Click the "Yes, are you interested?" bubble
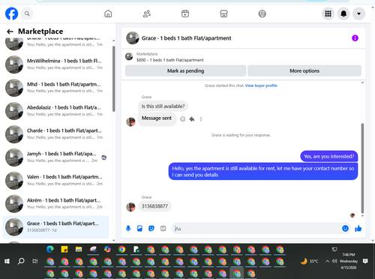The height and width of the screenshot is (279, 375). (x=328, y=156)
